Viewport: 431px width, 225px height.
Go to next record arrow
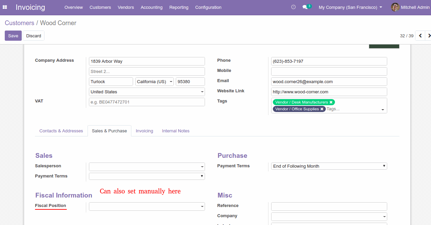428,36
